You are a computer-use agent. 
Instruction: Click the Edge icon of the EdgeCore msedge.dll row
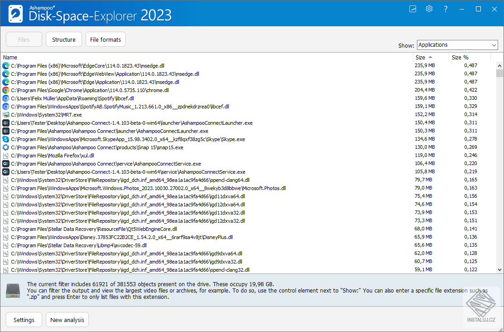tap(6, 66)
